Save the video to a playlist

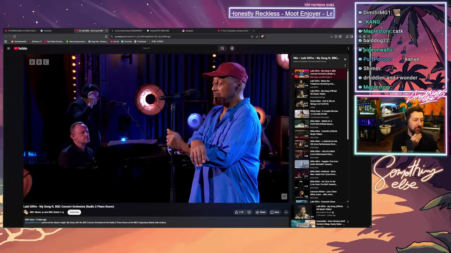tap(275, 212)
